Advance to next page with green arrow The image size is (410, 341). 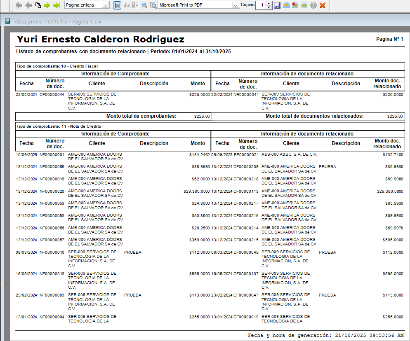[47, 5]
